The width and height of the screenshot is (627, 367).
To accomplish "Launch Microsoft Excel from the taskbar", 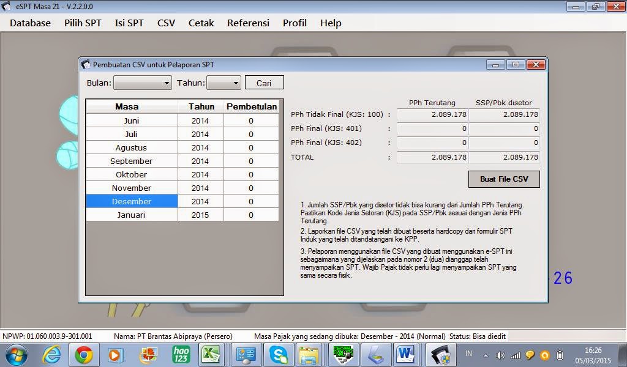I will 211,355.
